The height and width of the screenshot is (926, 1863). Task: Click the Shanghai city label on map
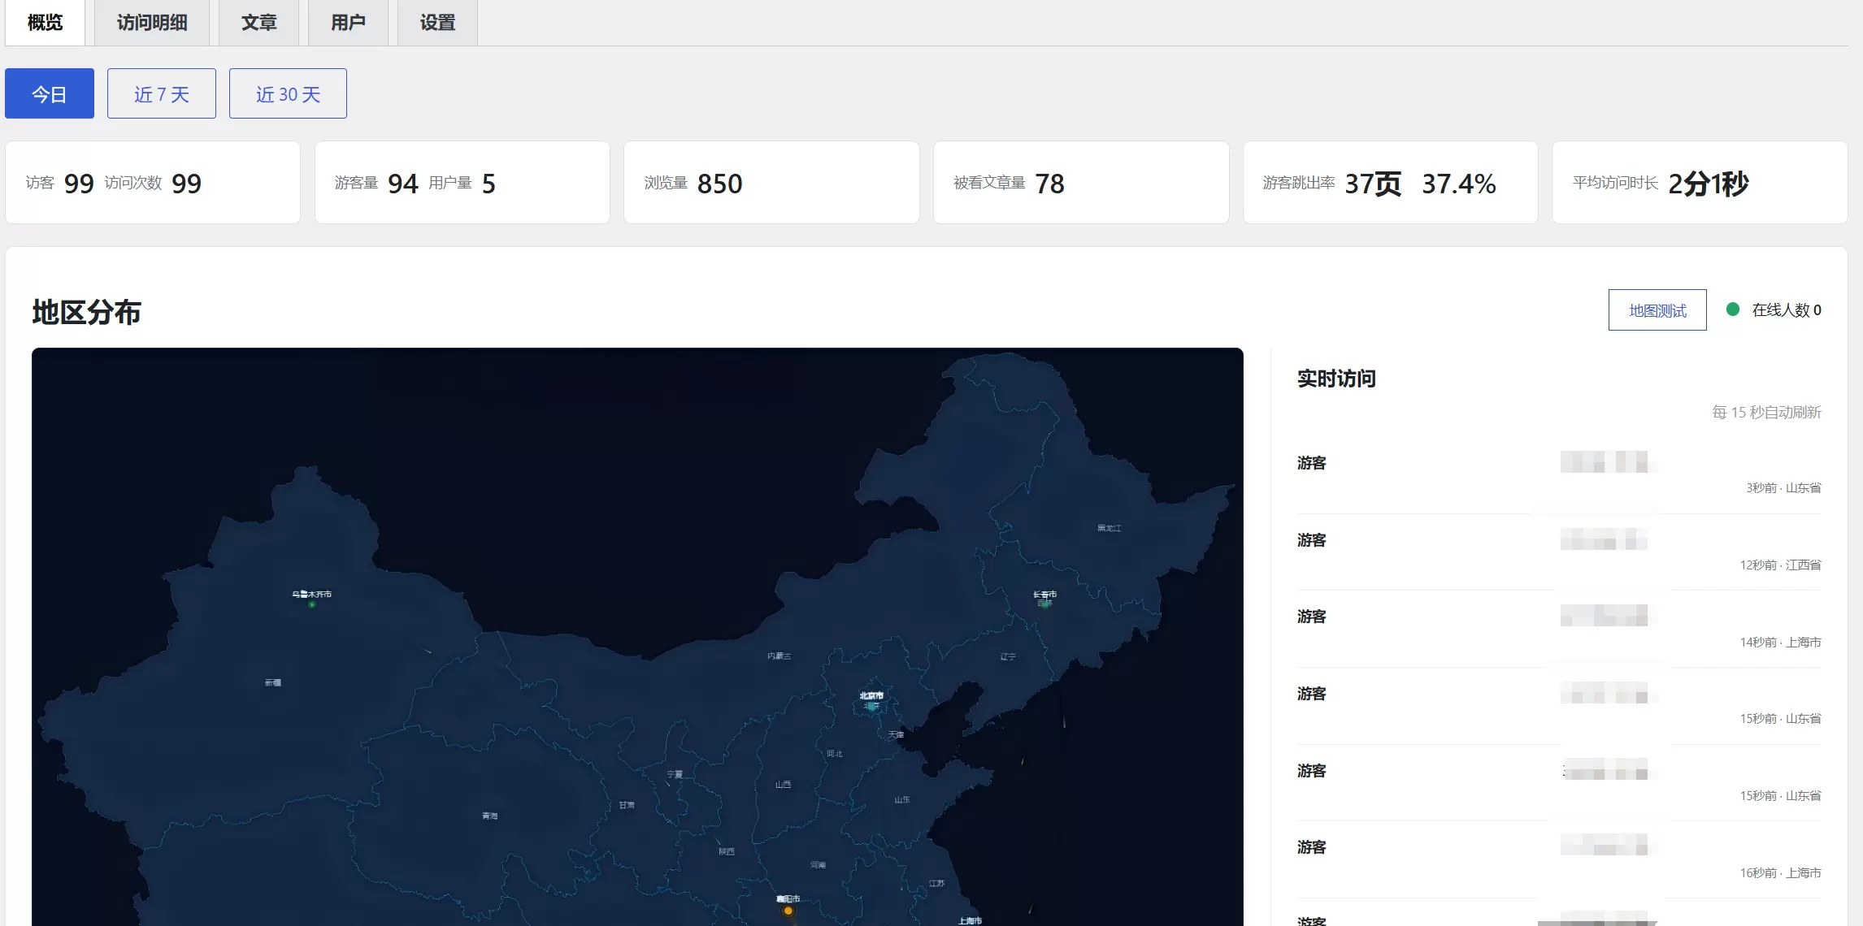point(970,920)
